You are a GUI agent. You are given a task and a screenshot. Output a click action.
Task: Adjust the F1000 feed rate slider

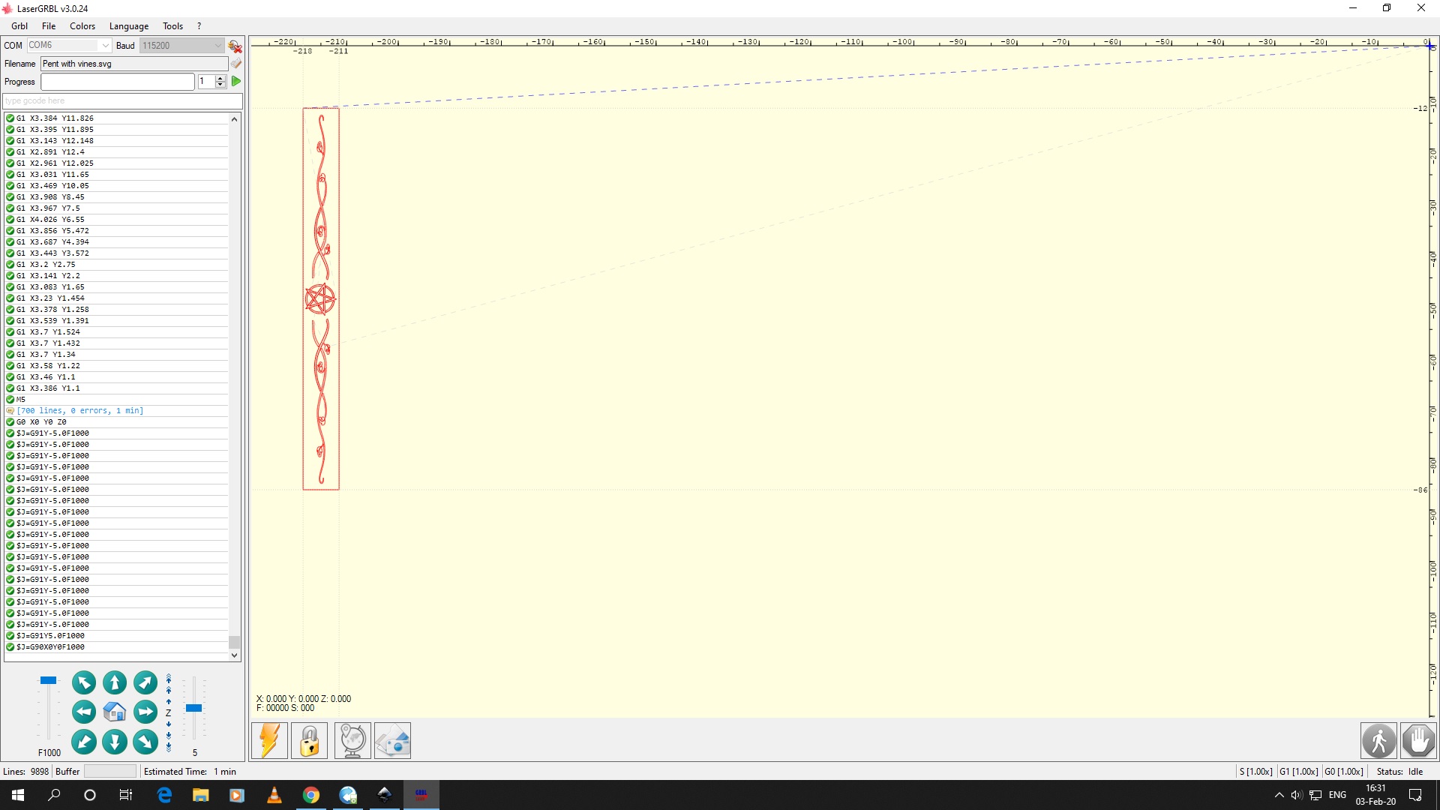coord(49,679)
